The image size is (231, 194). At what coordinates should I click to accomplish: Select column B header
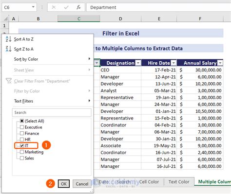pos(38,18)
